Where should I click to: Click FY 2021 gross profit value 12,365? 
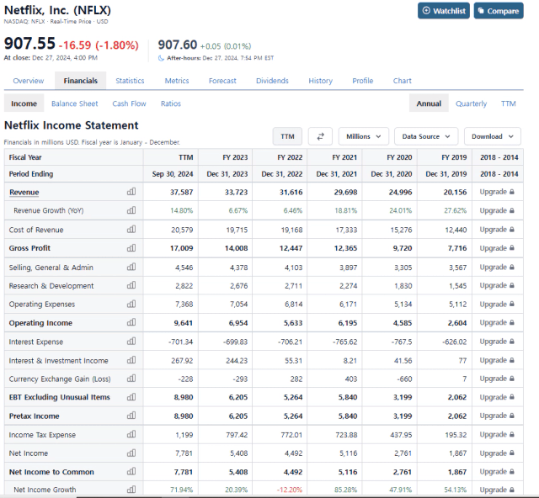point(345,248)
